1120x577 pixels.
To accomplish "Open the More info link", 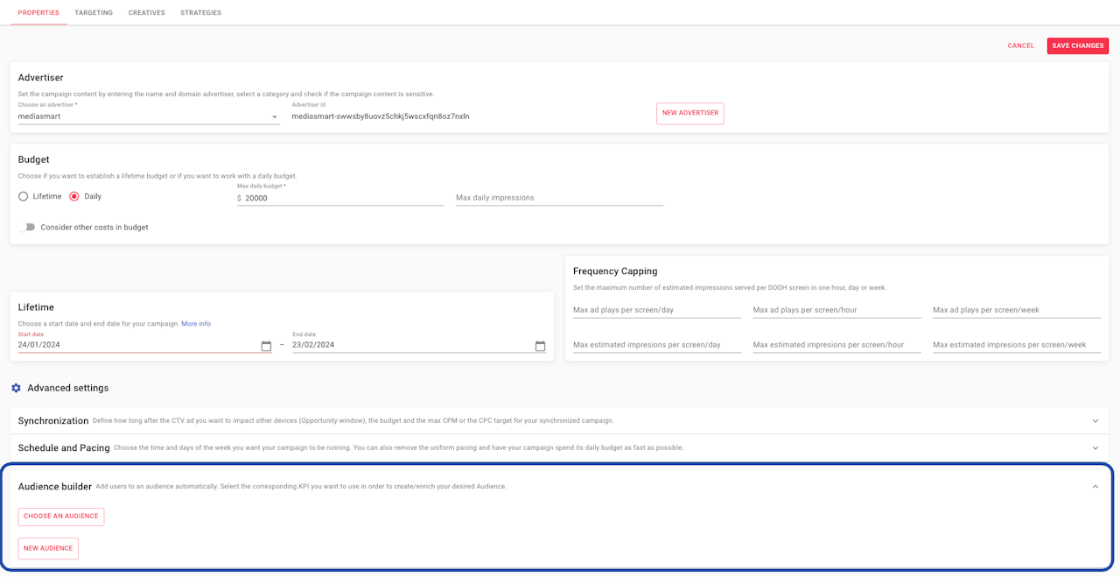I will tap(196, 324).
